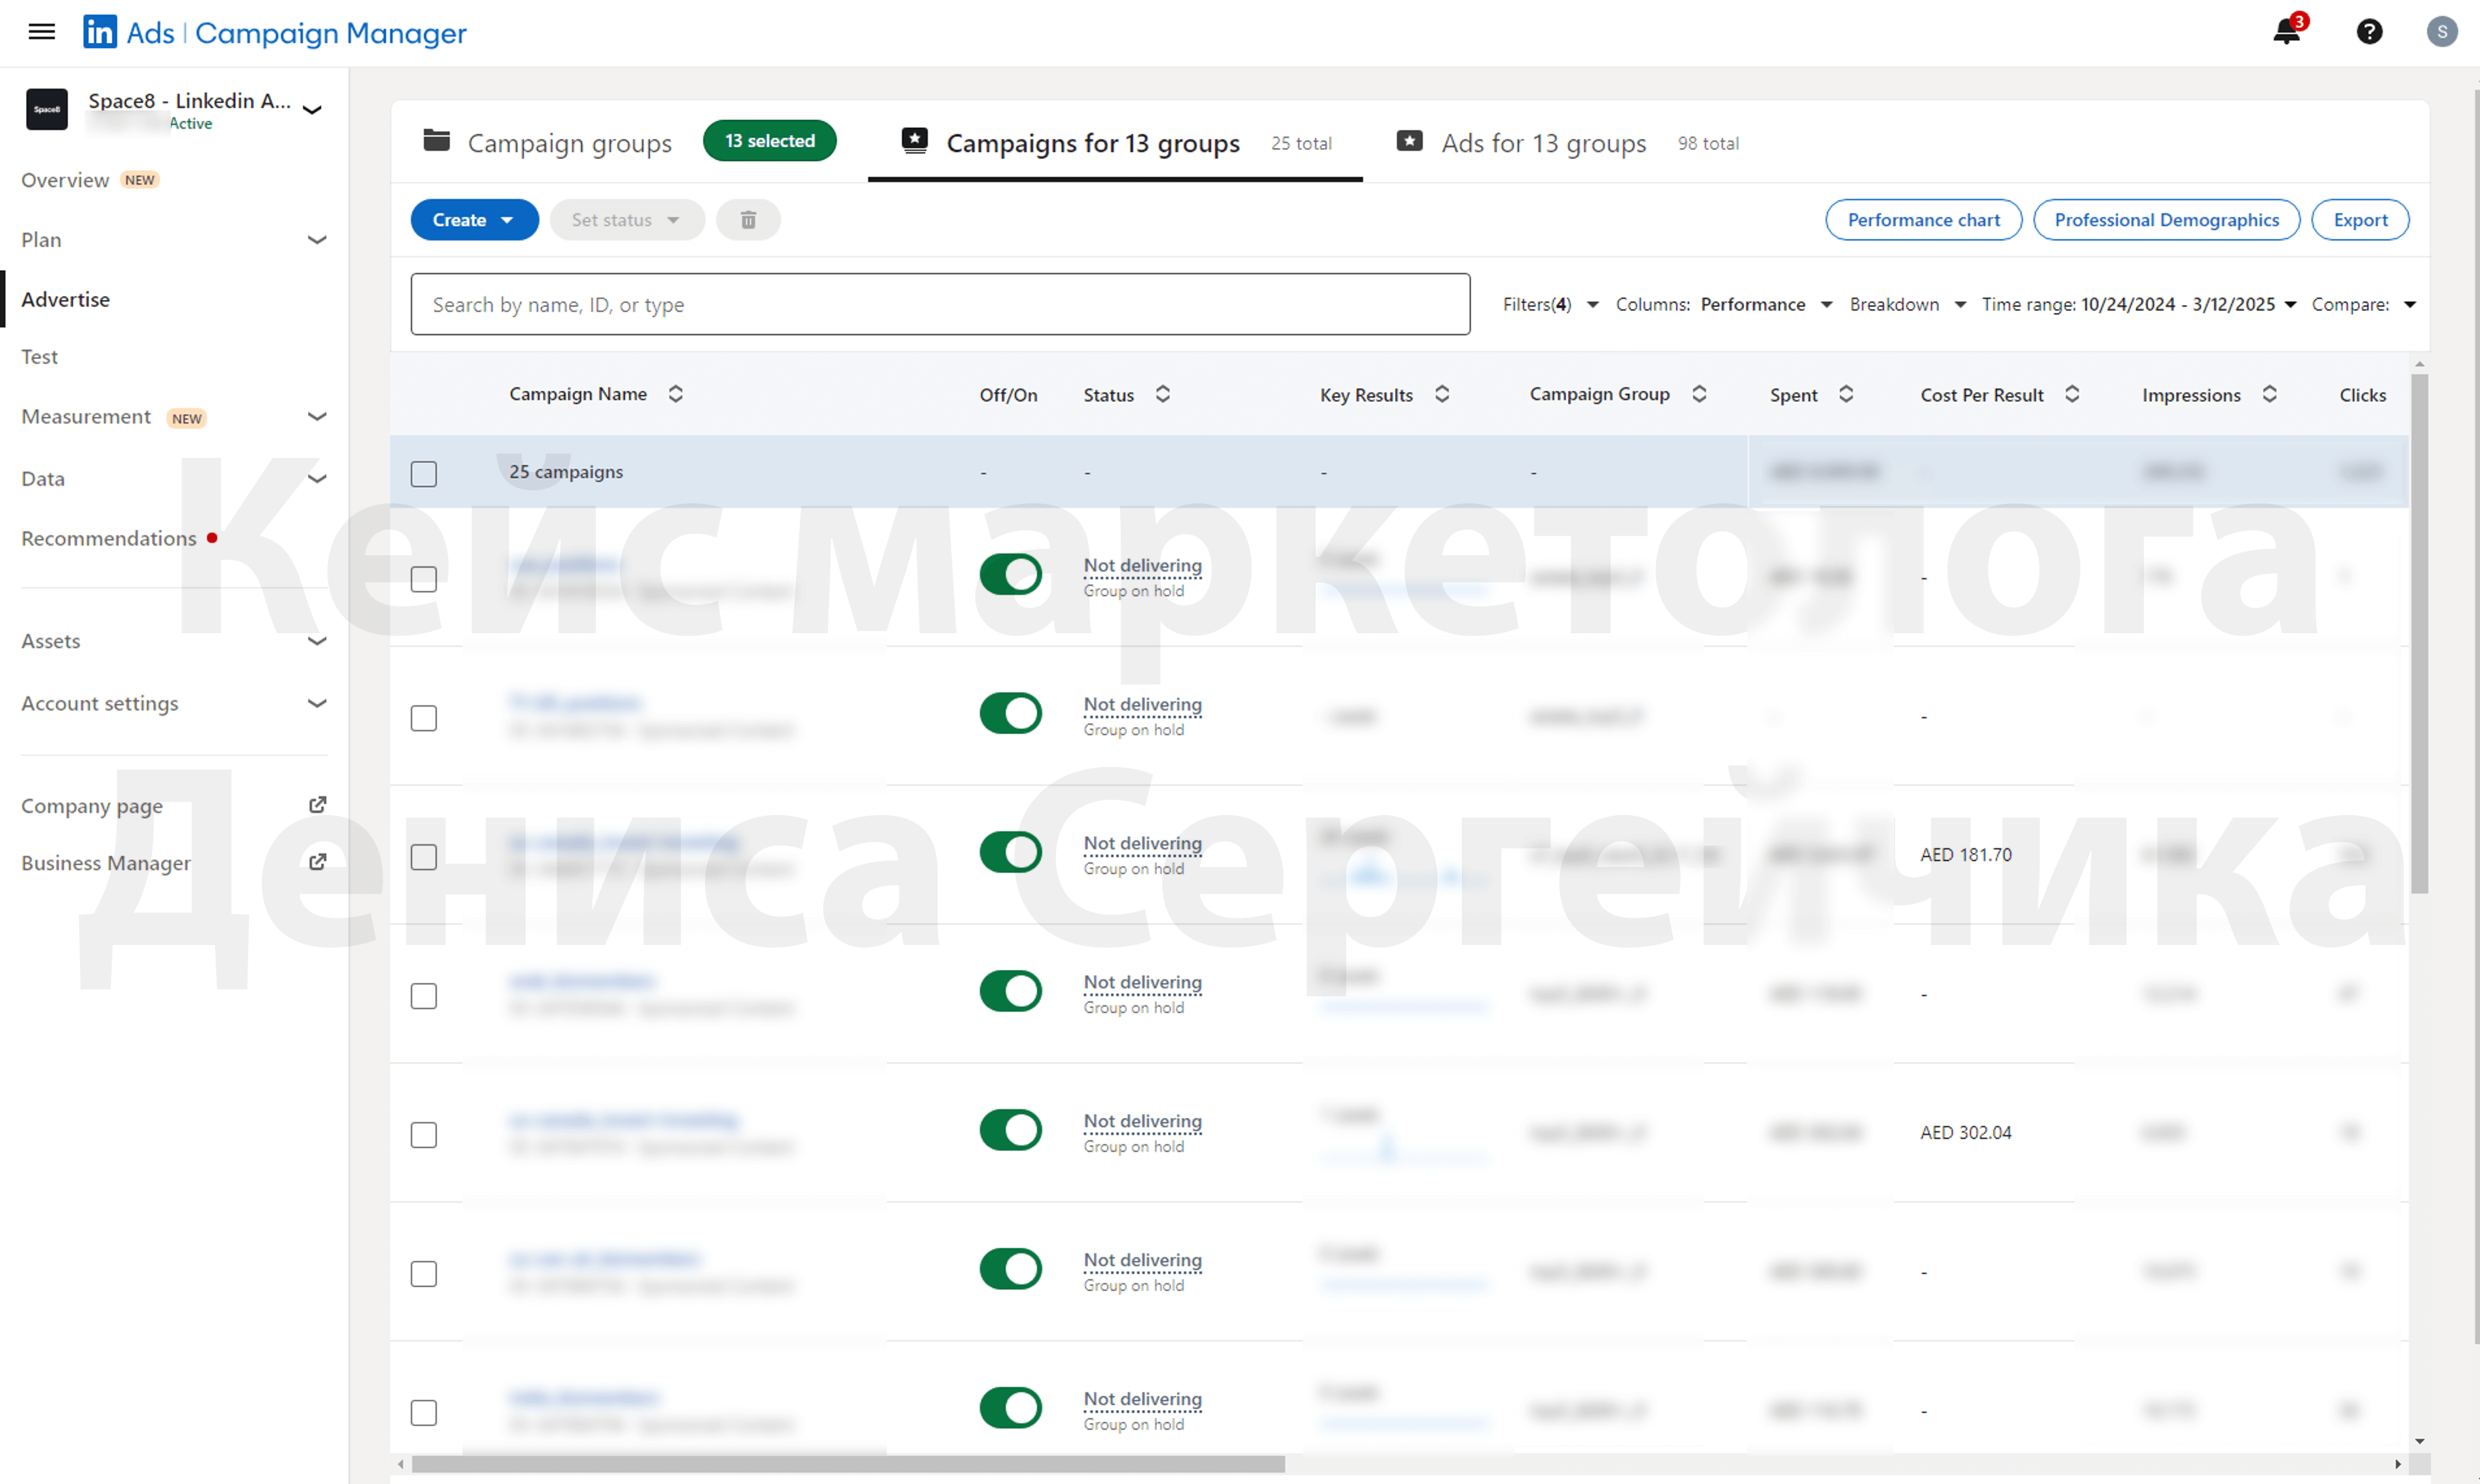Sort by Key Results column
The width and height of the screenshot is (2480, 1484).
click(1442, 394)
